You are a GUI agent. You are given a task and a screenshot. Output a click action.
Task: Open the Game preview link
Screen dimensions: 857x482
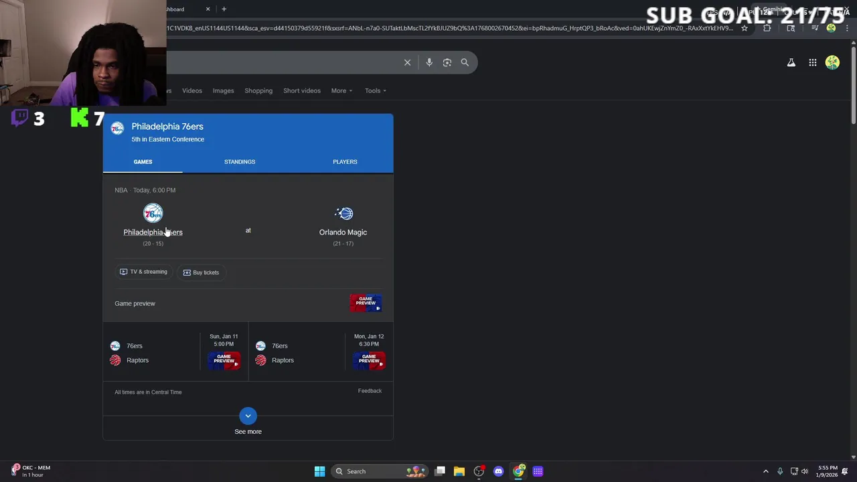135,303
